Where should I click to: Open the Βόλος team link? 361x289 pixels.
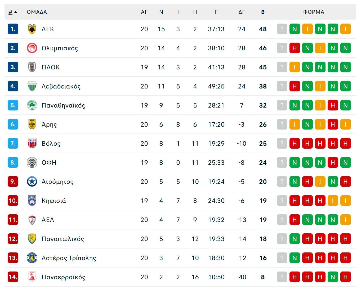click(x=51, y=144)
